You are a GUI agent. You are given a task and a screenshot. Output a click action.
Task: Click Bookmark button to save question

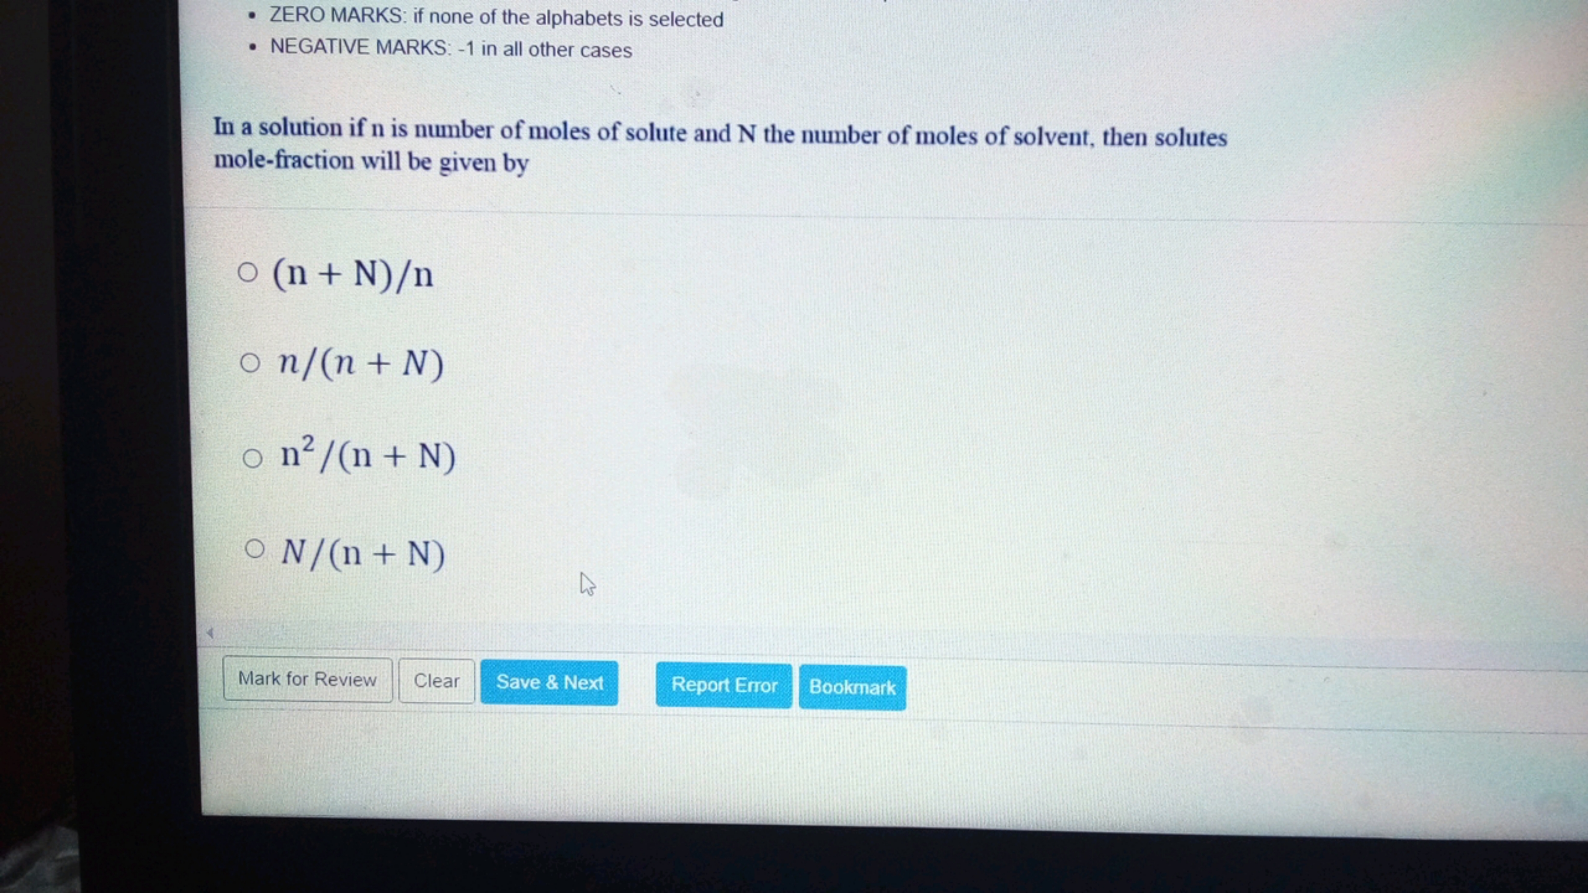pos(852,686)
